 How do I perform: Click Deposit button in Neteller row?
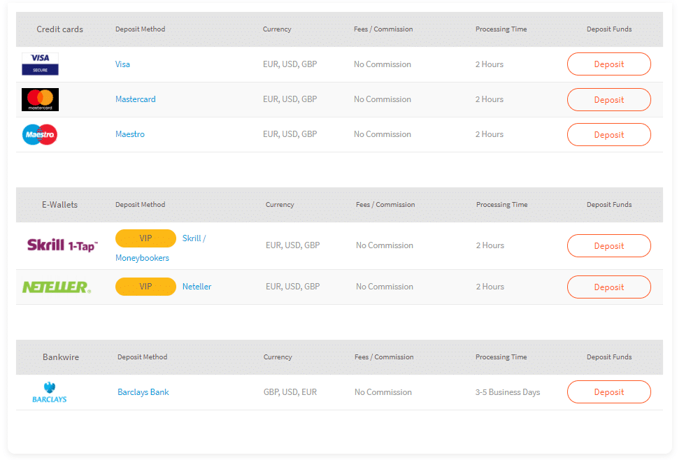609,287
